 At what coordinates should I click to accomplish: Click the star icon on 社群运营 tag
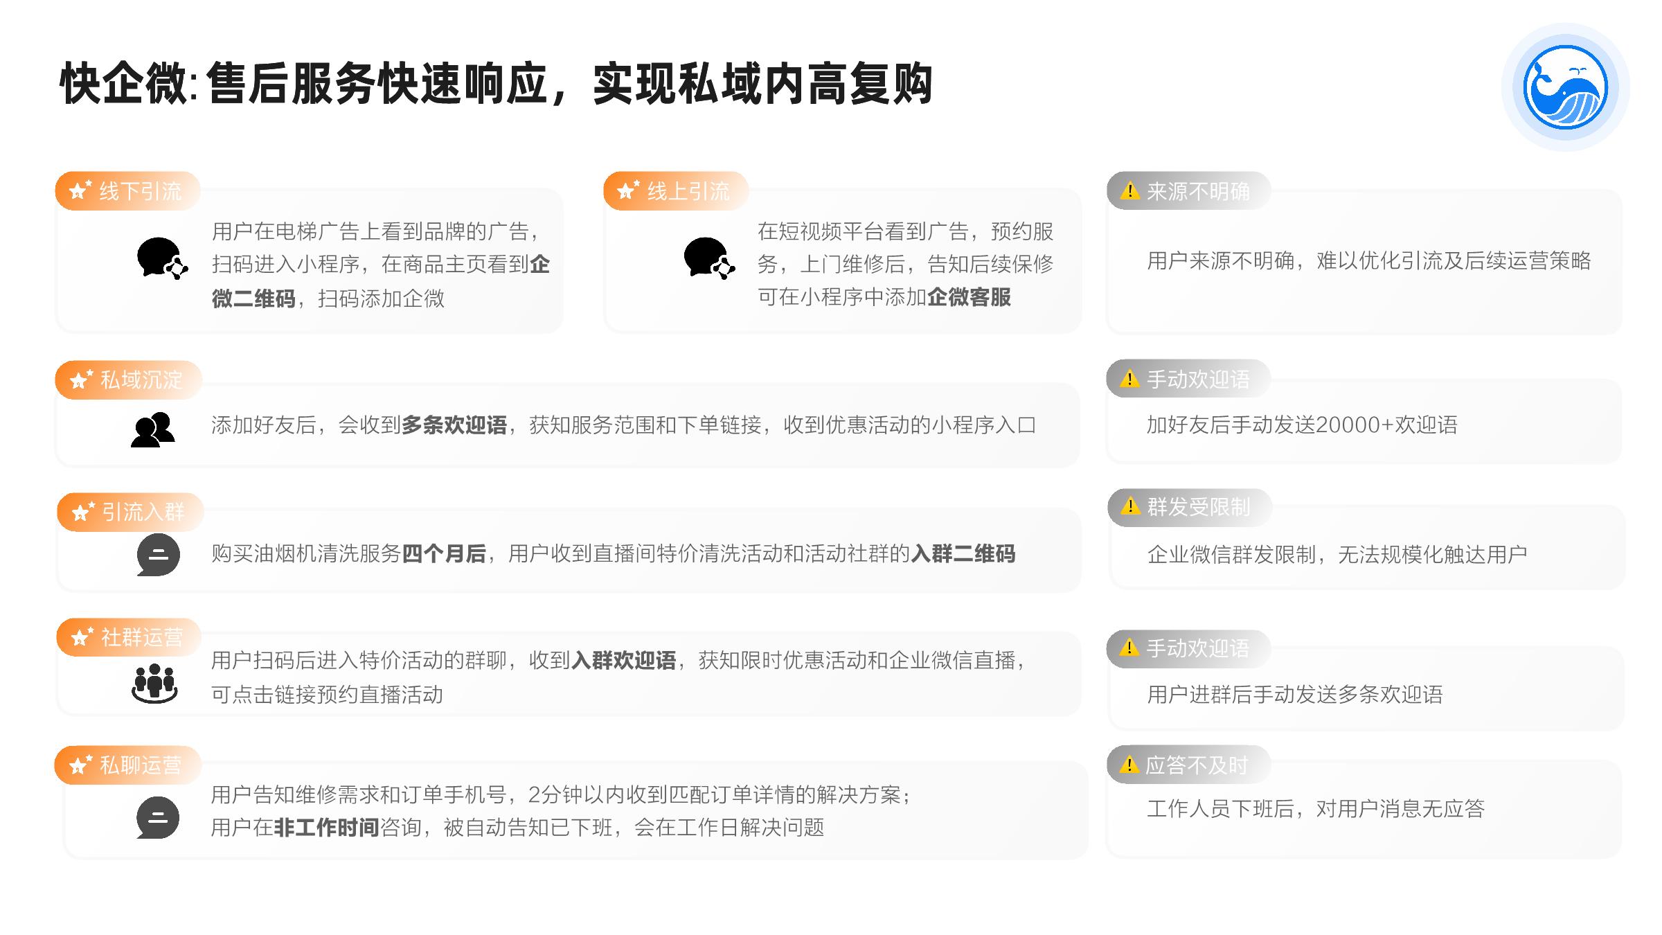coord(82,636)
